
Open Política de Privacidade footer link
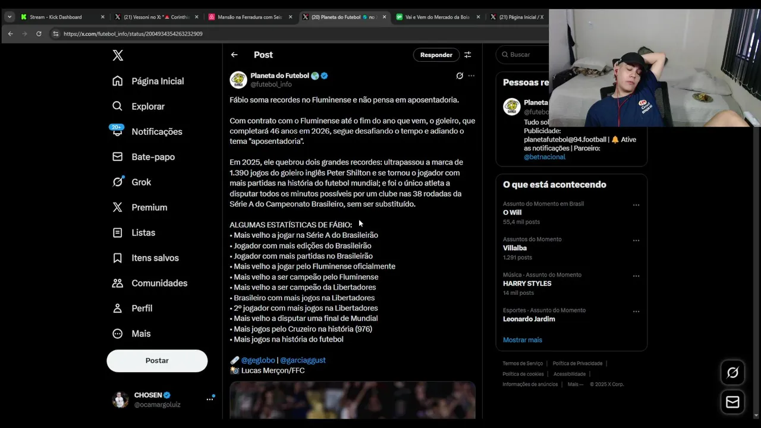coord(577,363)
